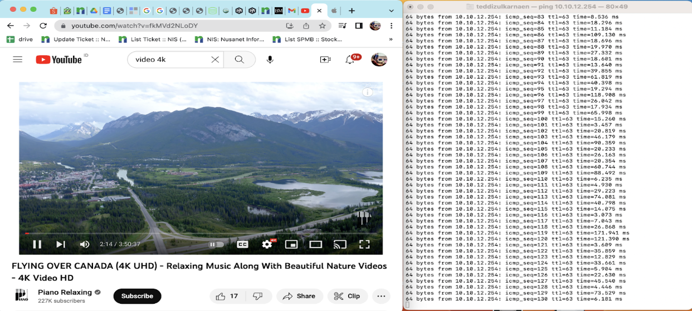Enter full screen video mode
The image size is (692, 311).
pos(364,244)
